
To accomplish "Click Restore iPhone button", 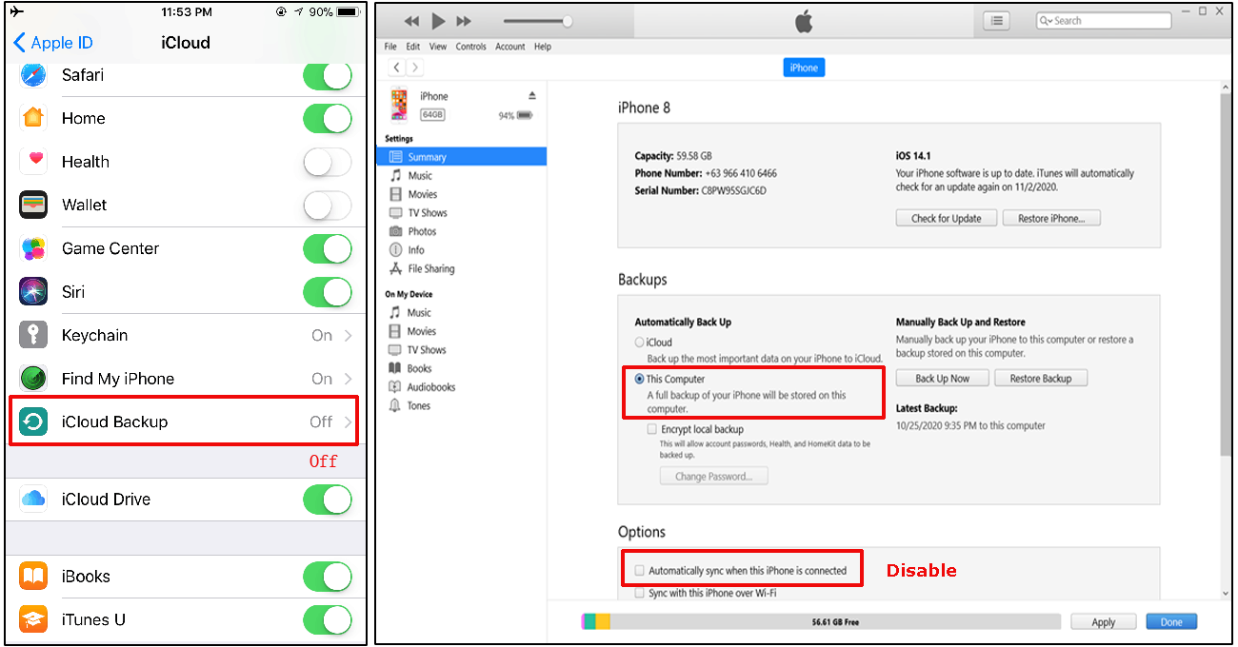I will [1051, 218].
